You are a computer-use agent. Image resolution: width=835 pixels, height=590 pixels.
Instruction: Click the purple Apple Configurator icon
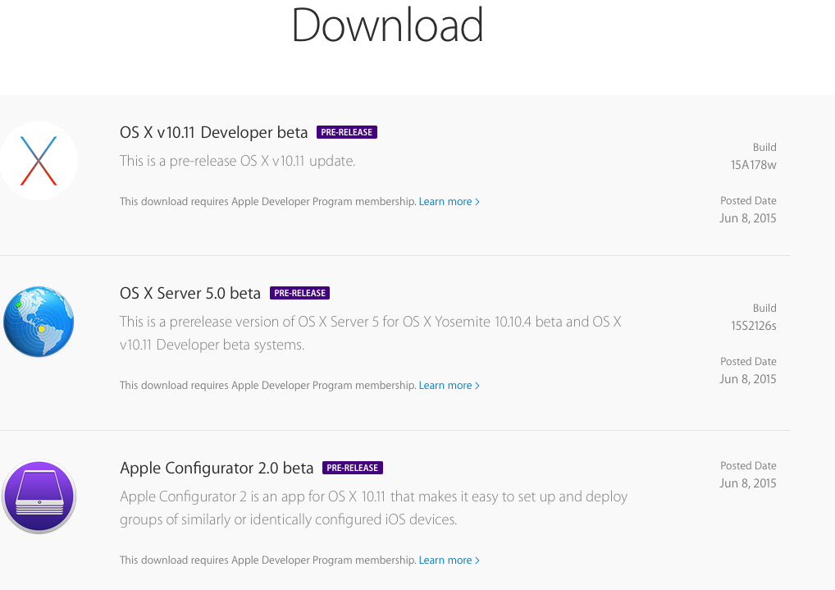tap(39, 497)
